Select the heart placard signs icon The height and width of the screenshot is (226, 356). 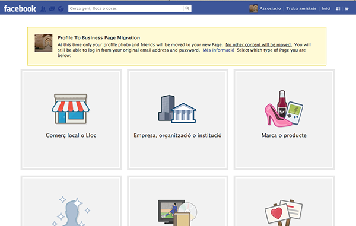[284, 212]
